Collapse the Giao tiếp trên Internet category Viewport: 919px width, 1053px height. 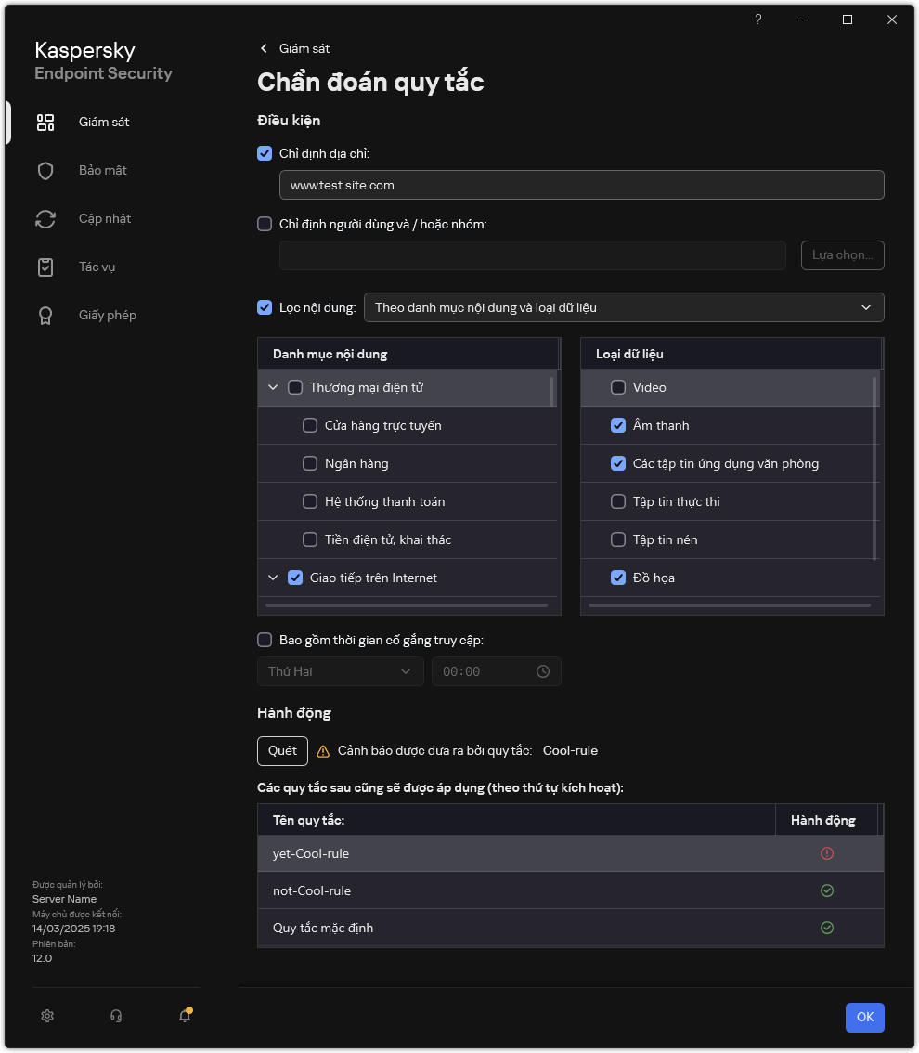pyautogui.click(x=273, y=578)
